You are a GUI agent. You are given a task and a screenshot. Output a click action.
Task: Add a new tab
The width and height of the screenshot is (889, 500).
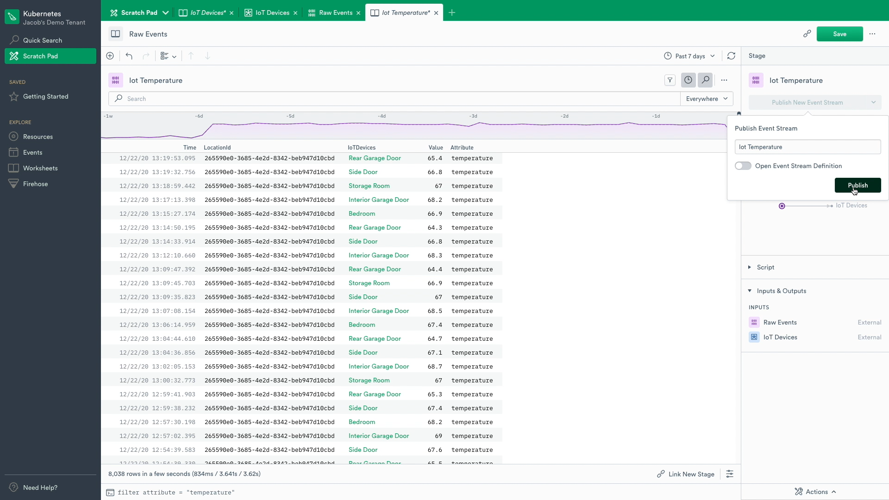[452, 12]
